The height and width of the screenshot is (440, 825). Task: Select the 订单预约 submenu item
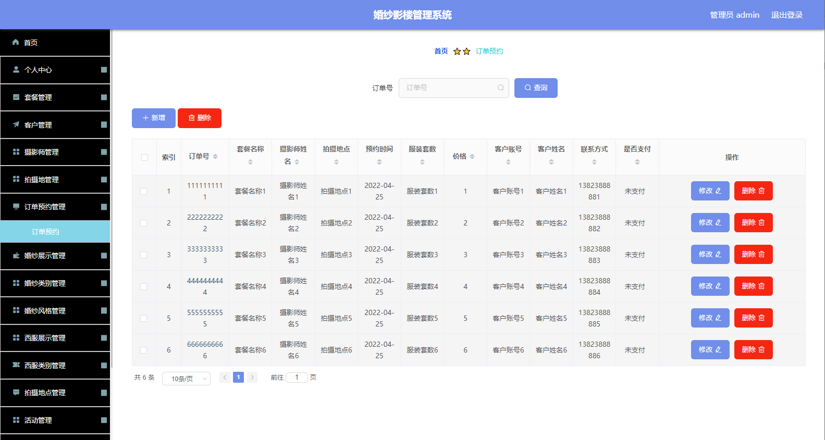point(55,232)
